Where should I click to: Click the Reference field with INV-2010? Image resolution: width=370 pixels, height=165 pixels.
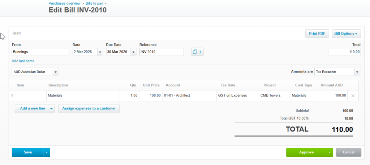tap(161, 52)
